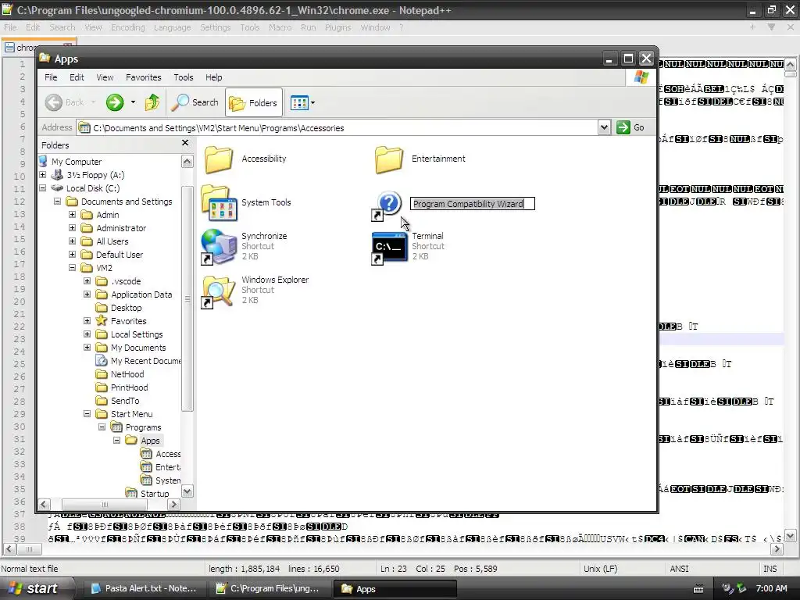The image size is (800, 600).
Task: Expand the Admin folder node
Action: pos(73,215)
